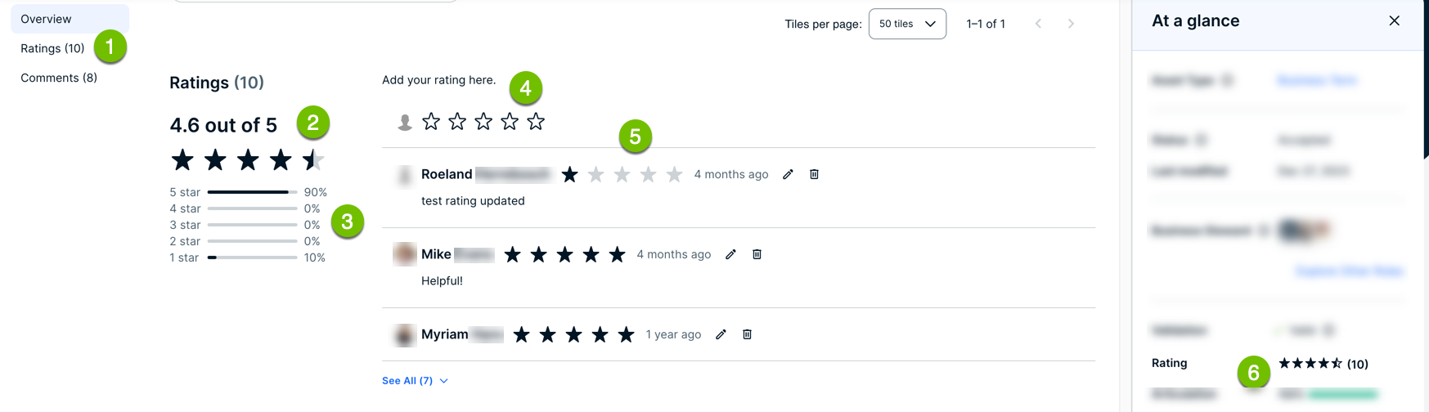Delete Mike's rating using trash icon
Image resolution: width=1429 pixels, height=412 pixels.
tap(757, 254)
